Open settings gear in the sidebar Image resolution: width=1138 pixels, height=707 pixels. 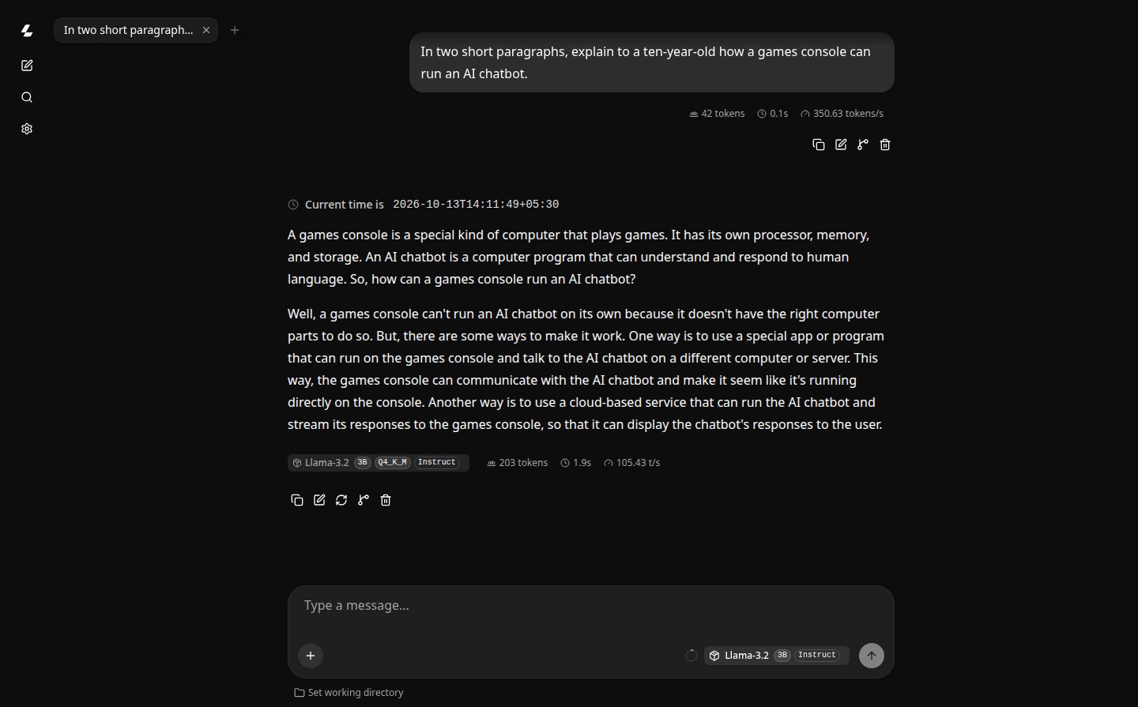[27, 129]
